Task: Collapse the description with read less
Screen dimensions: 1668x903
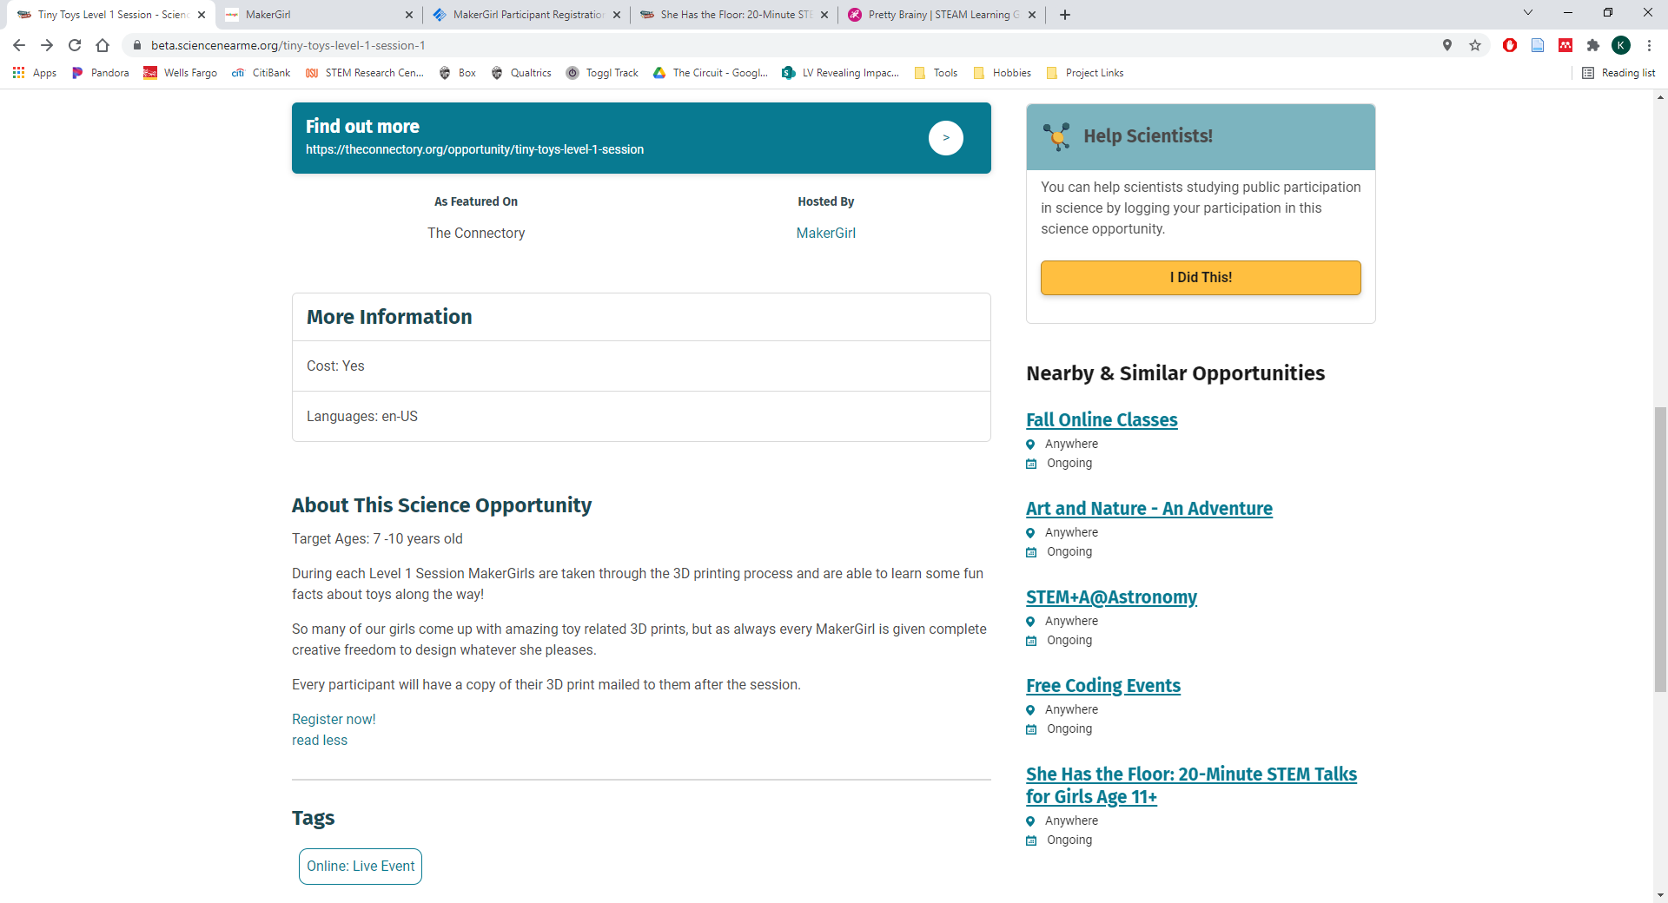Action: [319, 740]
